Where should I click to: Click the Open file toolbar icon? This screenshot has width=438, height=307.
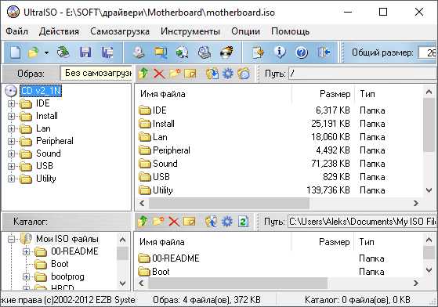[x=33, y=52]
